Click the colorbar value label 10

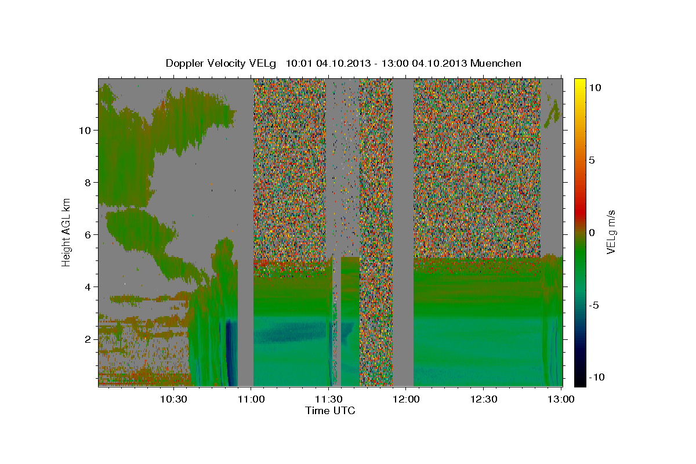tap(594, 88)
